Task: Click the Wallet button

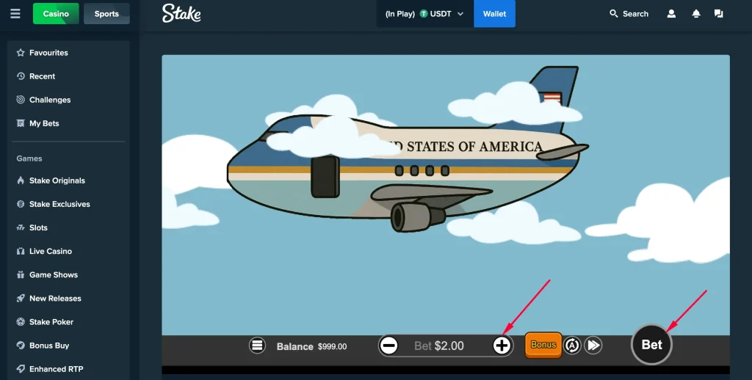Action: pyautogui.click(x=494, y=13)
